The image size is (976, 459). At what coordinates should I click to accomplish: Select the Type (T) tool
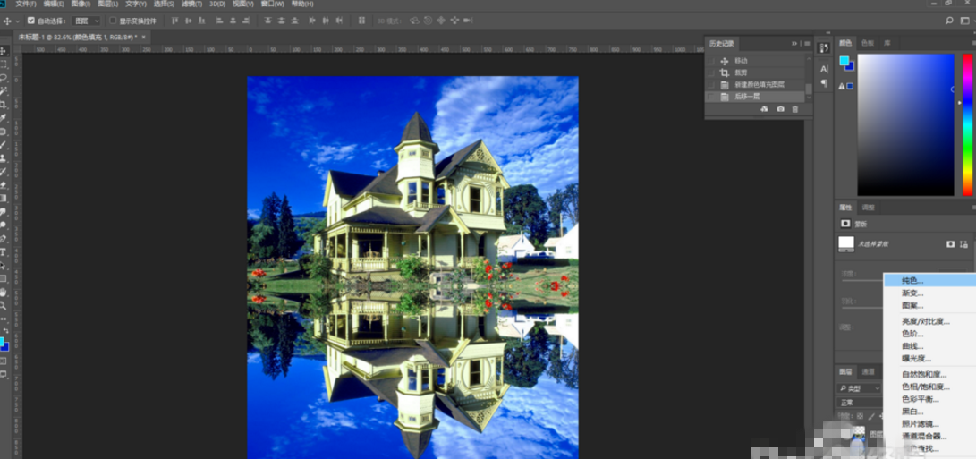click(4, 252)
